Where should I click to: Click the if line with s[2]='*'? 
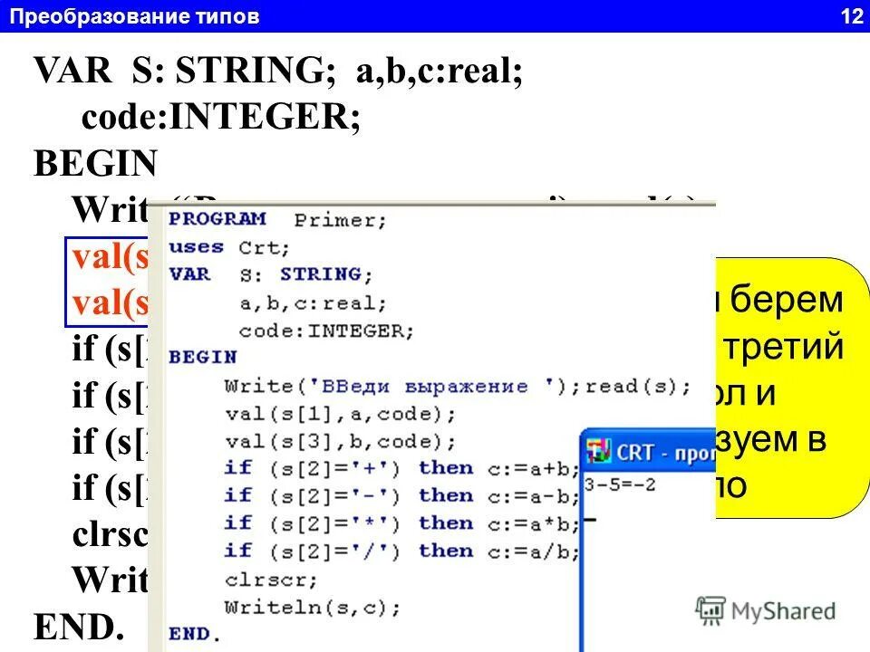401,523
